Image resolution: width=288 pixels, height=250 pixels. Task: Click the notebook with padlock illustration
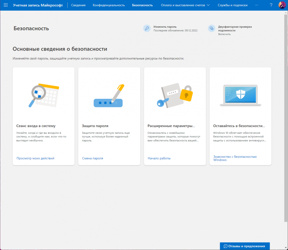(175, 96)
